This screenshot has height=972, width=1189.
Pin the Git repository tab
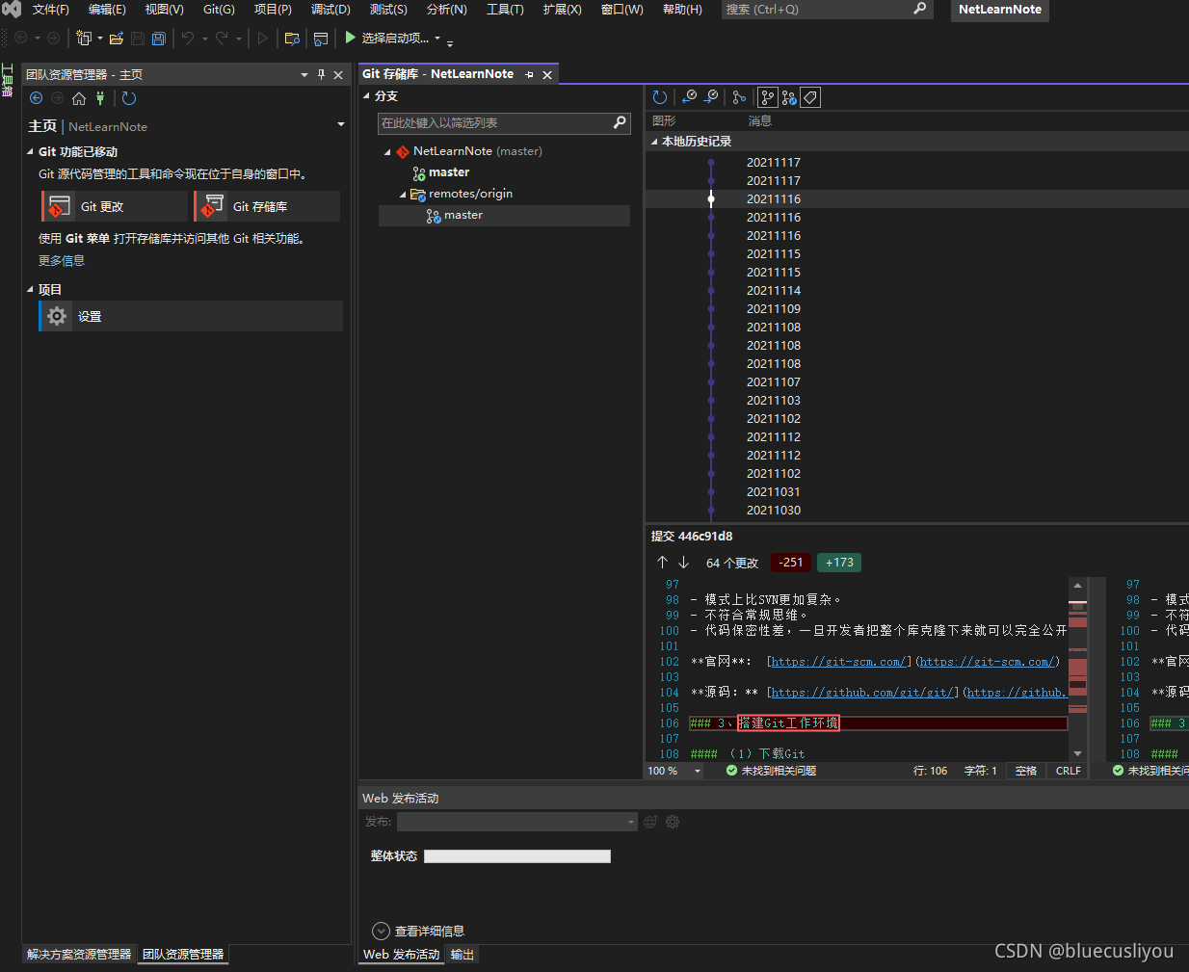(x=529, y=74)
